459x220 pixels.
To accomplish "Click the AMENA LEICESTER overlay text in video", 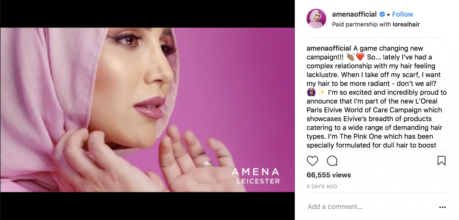I will point(256,176).
